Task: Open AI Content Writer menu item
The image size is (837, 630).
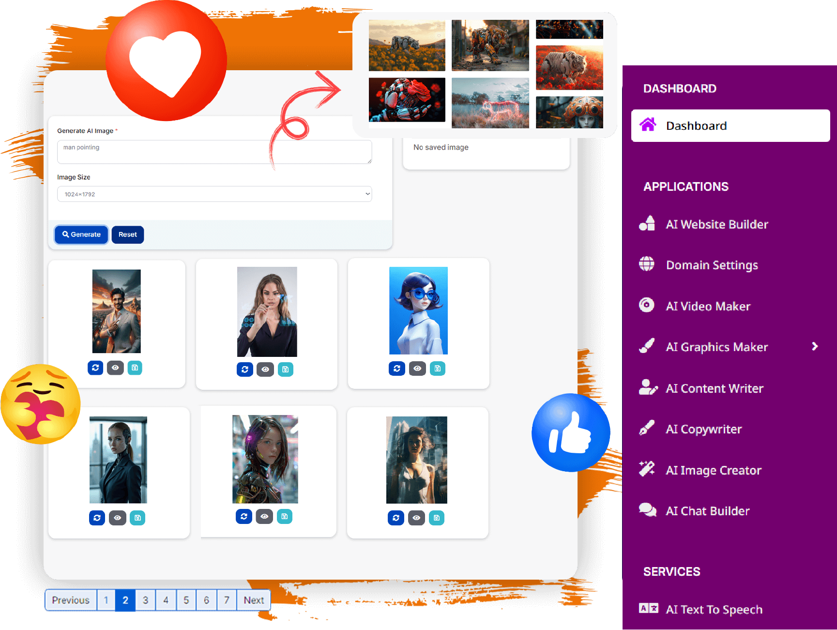Action: (714, 388)
